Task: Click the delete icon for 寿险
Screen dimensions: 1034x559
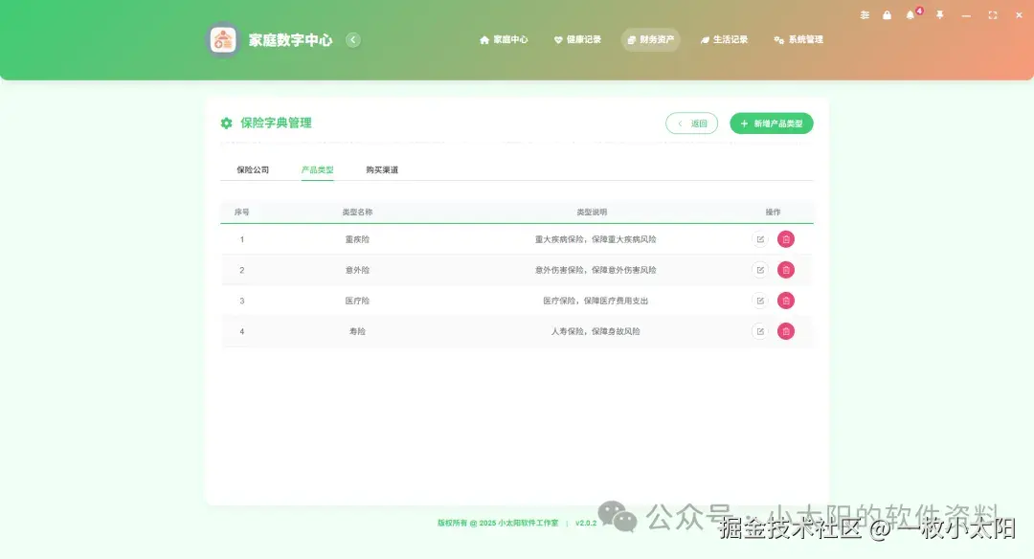Action: pyautogui.click(x=785, y=330)
